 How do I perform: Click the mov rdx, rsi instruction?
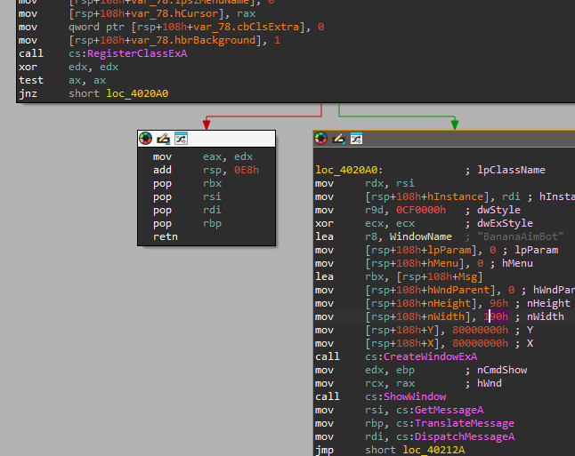click(365, 183)
